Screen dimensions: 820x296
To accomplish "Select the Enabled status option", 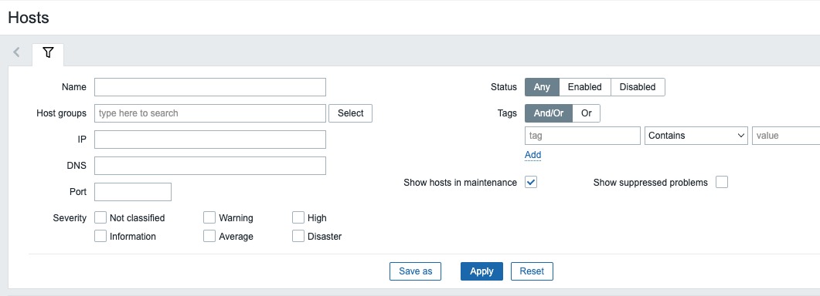I will [585, 87].
